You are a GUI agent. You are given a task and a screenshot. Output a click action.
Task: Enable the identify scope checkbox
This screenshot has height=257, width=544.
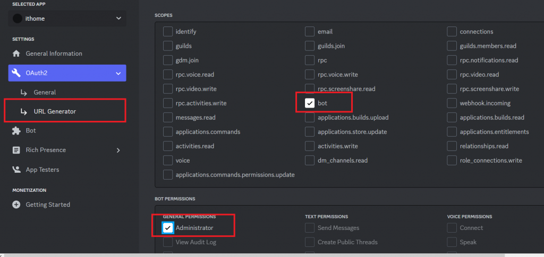pyautogui.click(x=168, y=31)
